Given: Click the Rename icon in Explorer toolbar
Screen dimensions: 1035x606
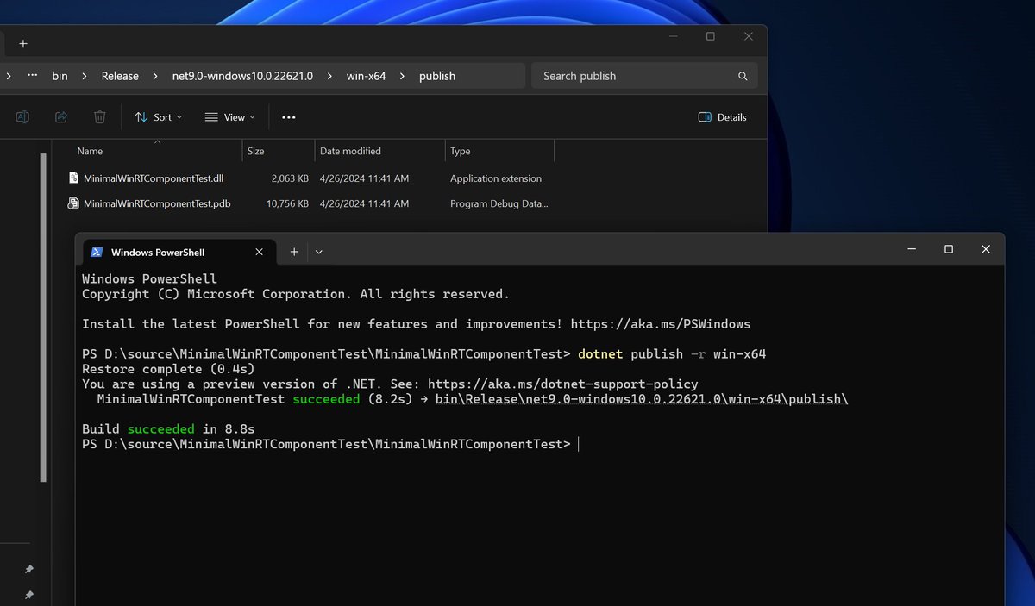Looking at the screenshot, I should (22, 117).
